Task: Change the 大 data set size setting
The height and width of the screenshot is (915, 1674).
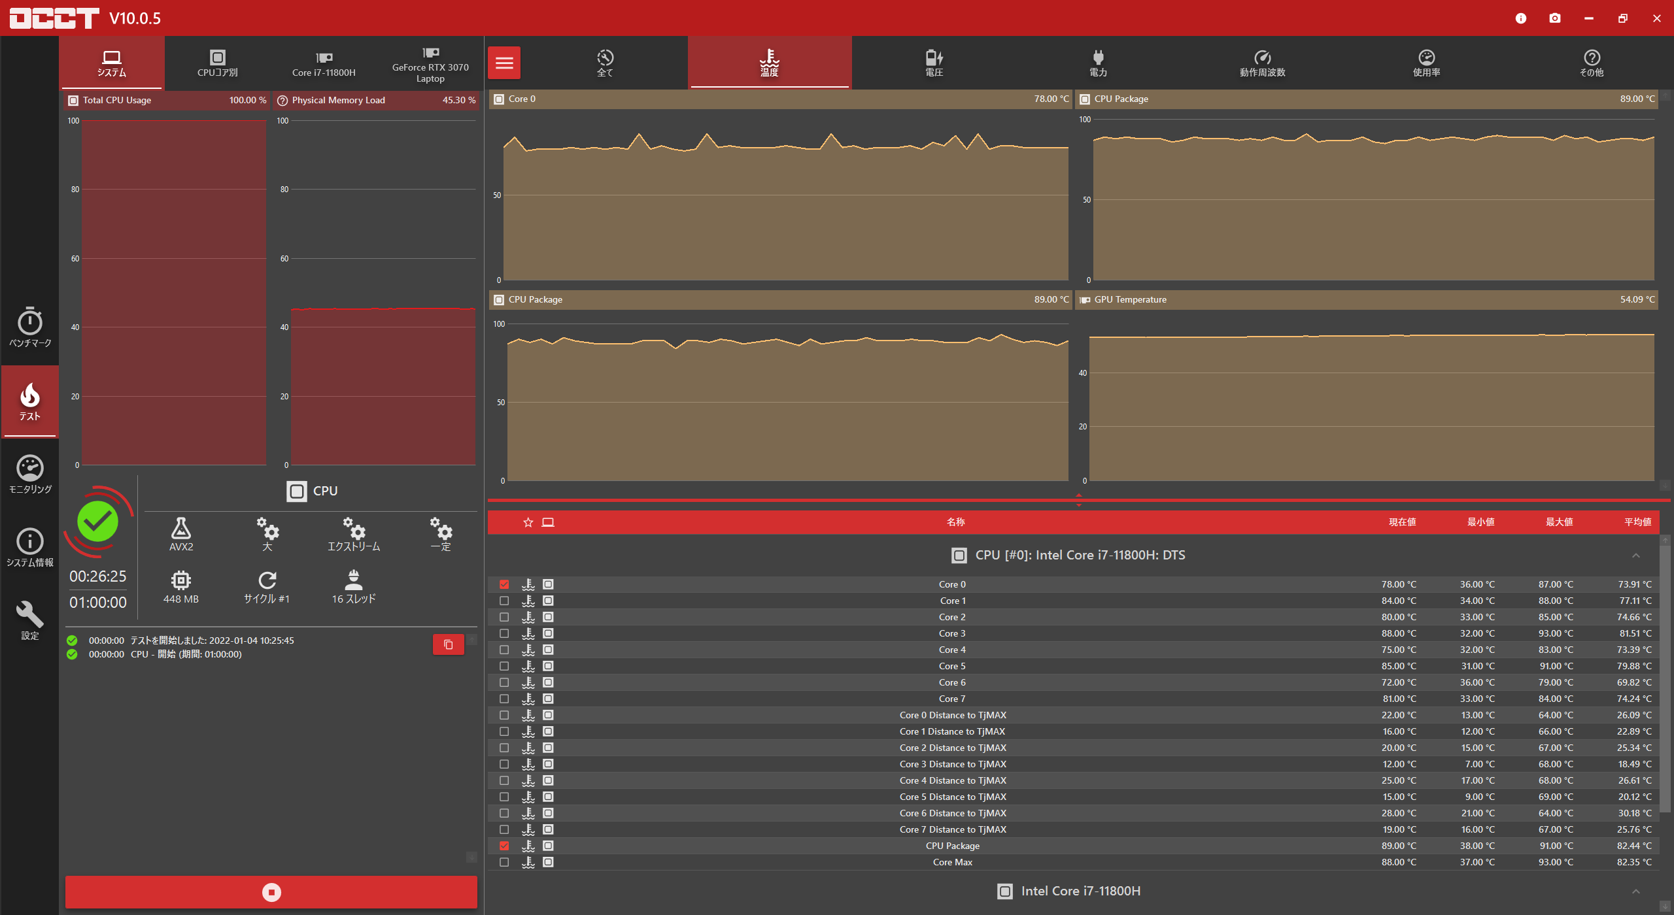Action: pyautogui.click(x=267, y=534)
